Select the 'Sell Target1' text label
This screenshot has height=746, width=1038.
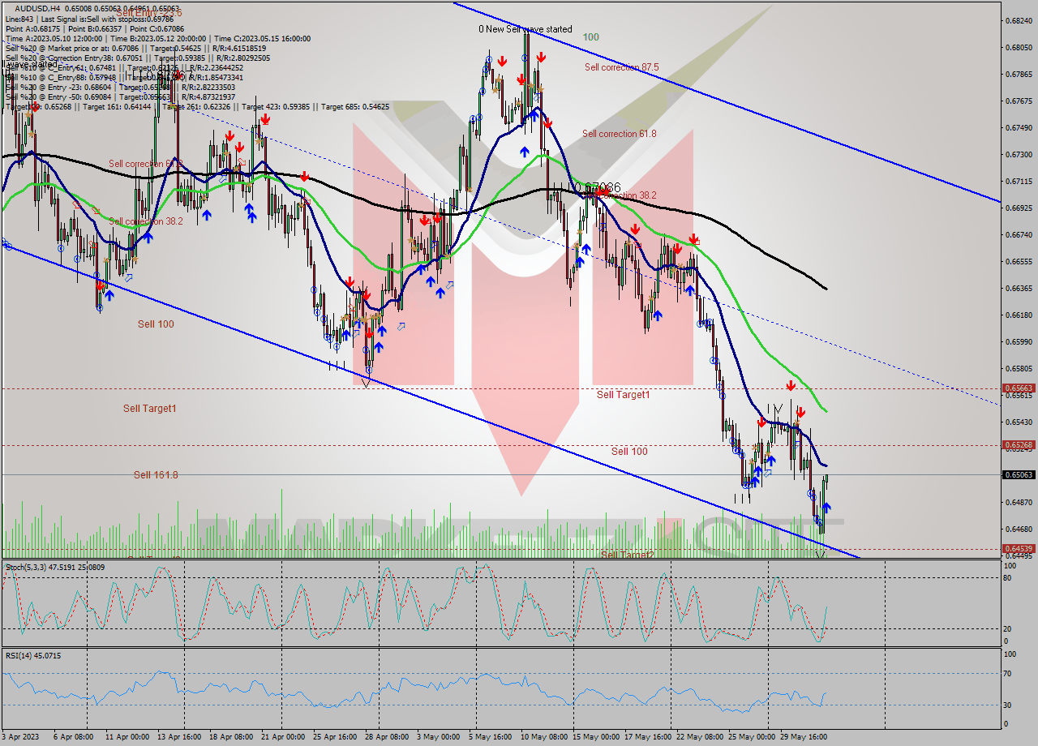[625, 396]
